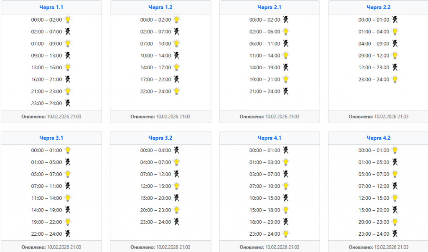Click light bulb icon for 04:00 – 07:00 in Черга 3.2
This screenshot has height=252, width=428.
(x=177, y=162)
